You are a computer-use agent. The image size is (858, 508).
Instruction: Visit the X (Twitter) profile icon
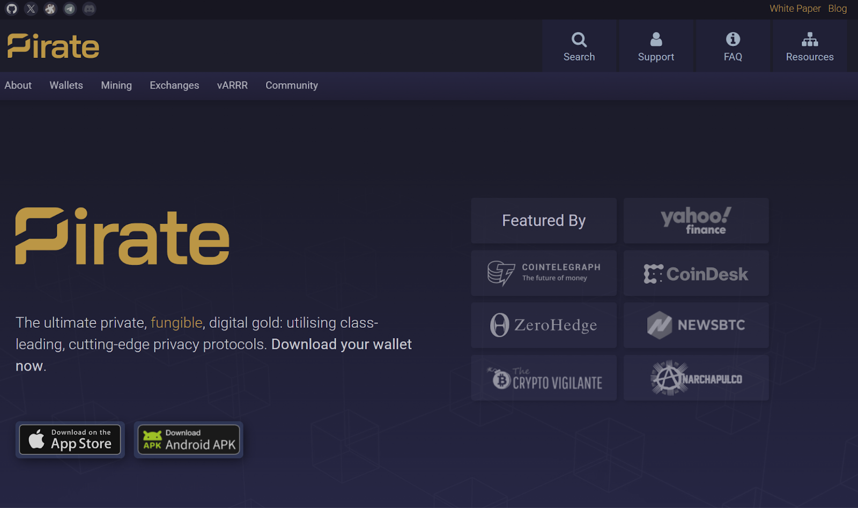pyautogui.click(x=31, y=9)
